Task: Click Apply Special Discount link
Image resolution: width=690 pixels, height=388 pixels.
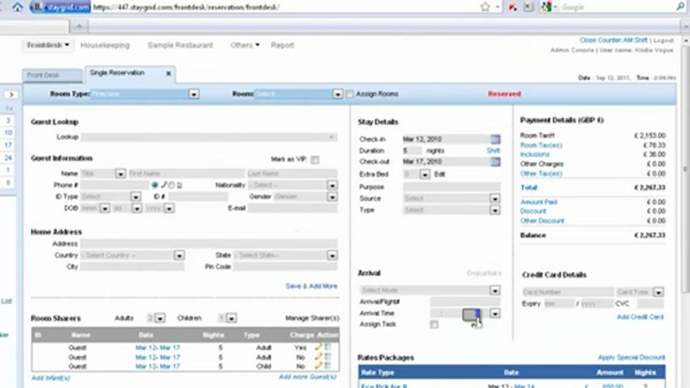Action: 631,358
